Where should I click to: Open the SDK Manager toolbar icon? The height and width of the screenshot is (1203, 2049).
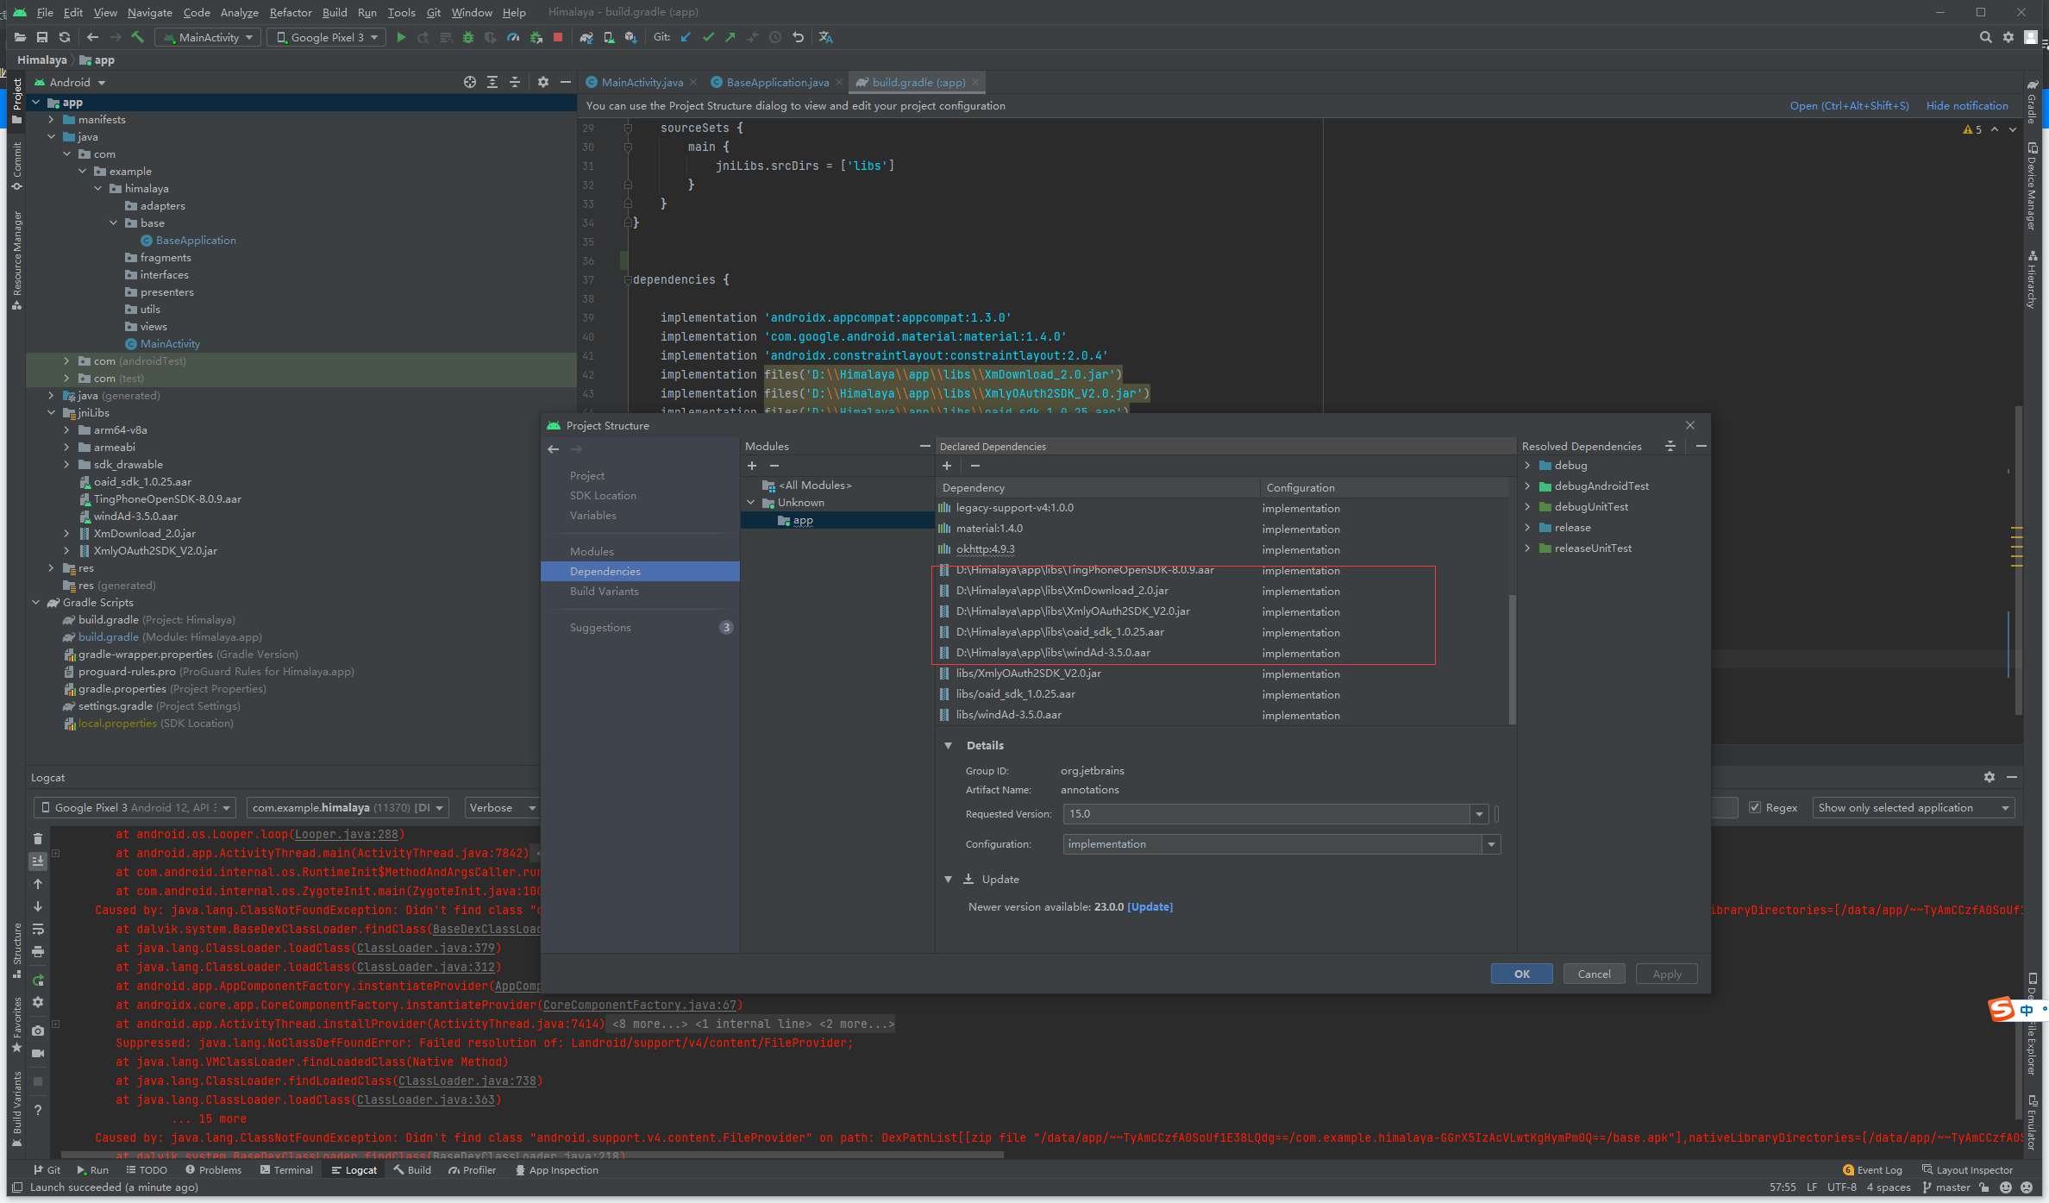(631, 37)
